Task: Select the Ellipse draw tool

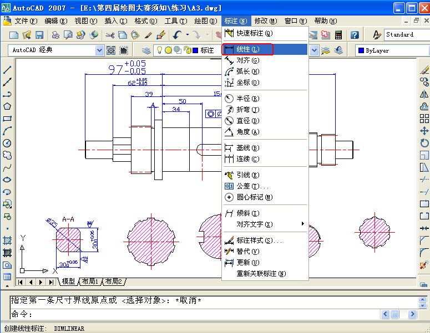Action: (x=7, y=180)
